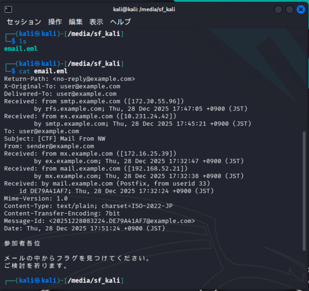The height and width of the screenshot is (291, 309).
Task: Open the 操作 menu
Action: [55, 22]
